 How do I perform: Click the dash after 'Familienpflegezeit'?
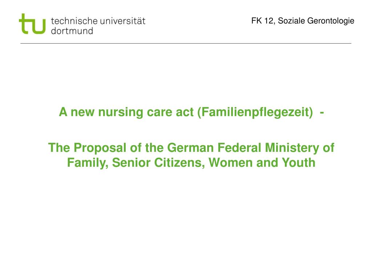click(322, 113)
